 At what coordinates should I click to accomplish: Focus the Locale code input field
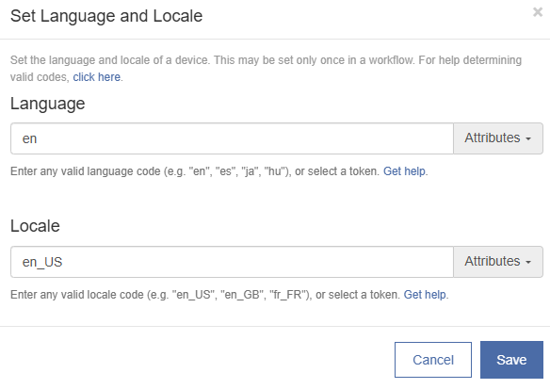tap(232, 262)
